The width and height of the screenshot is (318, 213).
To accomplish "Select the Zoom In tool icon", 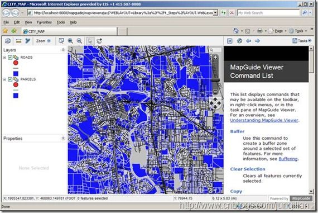I will (70, 41).
